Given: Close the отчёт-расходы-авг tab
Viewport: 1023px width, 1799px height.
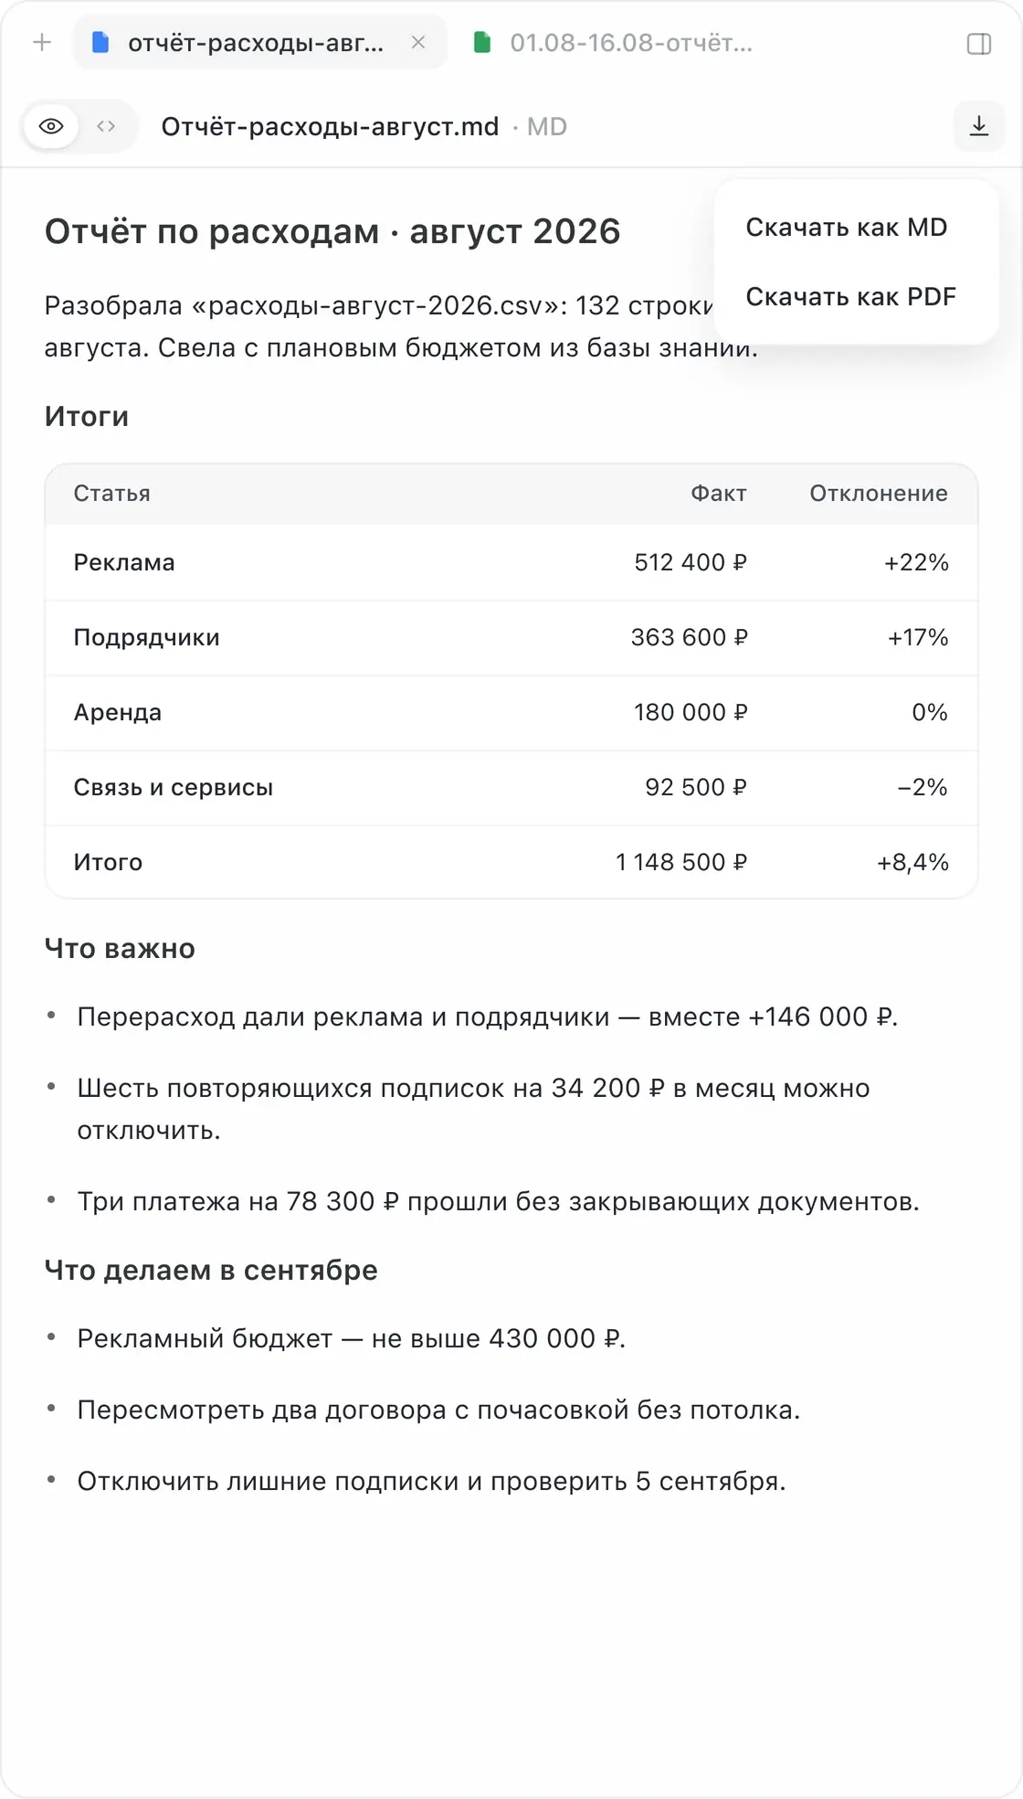Looking at the screenshot, I should tap(418, 42).
